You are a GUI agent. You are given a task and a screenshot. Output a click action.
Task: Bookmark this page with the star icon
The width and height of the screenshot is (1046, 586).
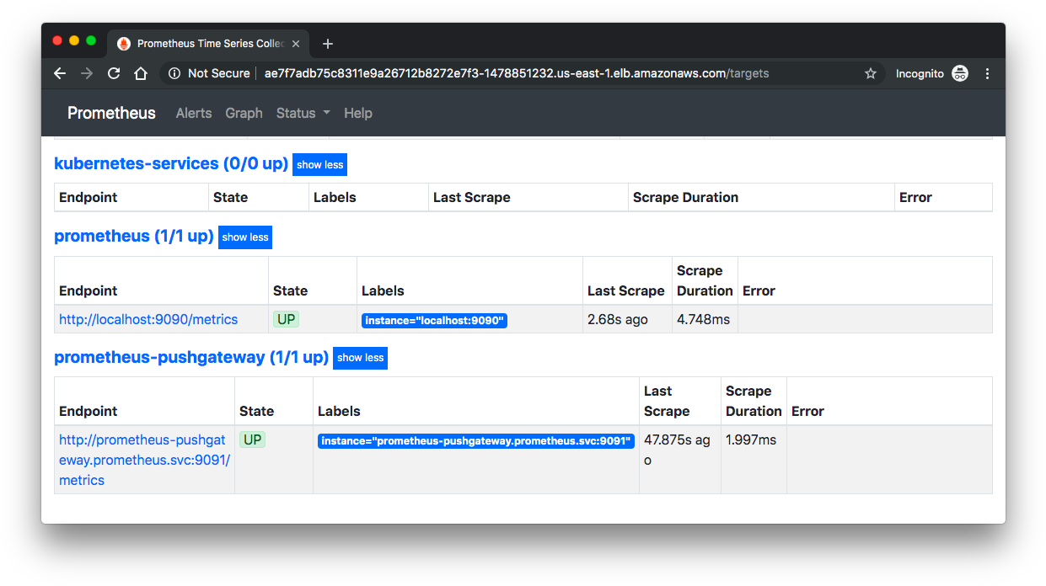click(871, 73)
